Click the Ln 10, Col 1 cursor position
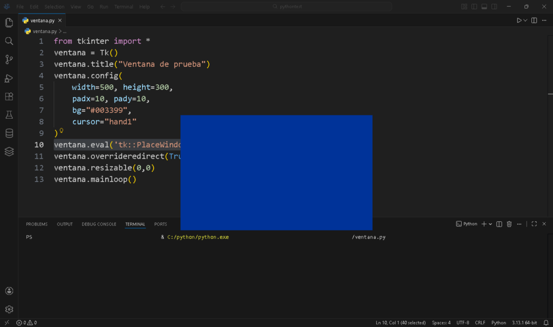The width and height of the screenshot is (553, 327). 401,323
